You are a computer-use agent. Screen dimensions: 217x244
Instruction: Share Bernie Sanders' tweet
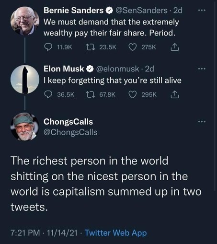tap(175, 47)
